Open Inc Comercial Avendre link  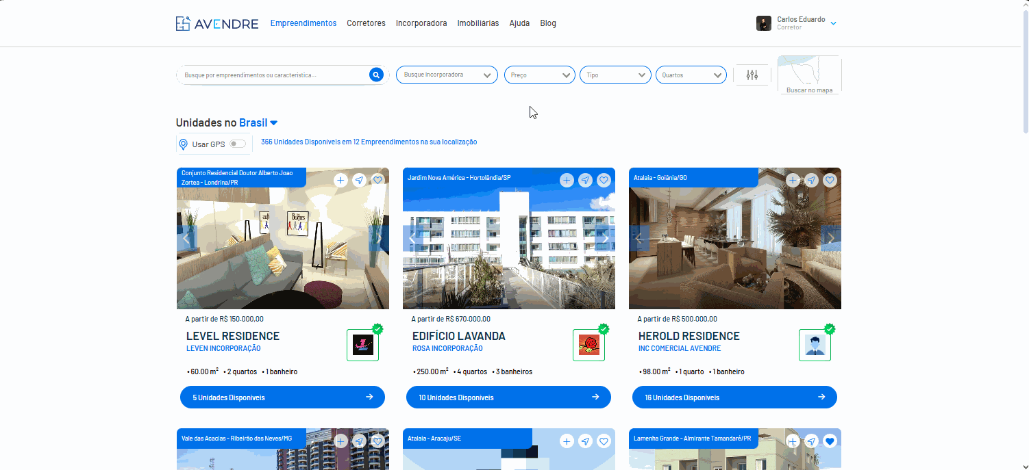(680, 349)
